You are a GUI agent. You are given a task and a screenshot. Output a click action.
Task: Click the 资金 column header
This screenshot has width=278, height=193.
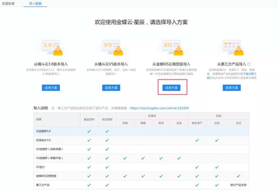pyautogui.click(x=179, y=123)
